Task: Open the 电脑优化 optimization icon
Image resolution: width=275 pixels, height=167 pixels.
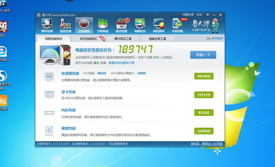Action: point(140,25)
